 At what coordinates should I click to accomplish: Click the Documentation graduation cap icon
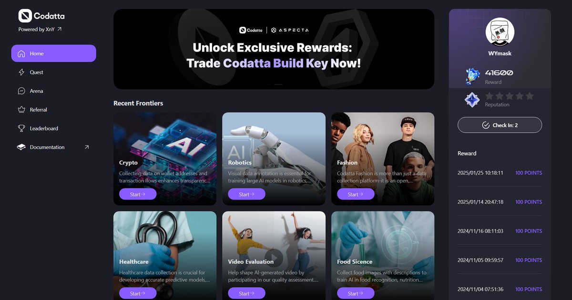21,147
